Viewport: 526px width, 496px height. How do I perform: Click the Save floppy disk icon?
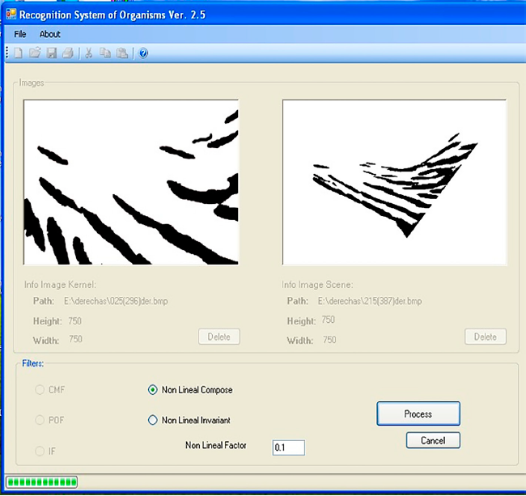pyautogui.click(x=52, y=53)
